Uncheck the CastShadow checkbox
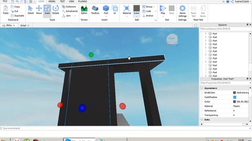This screenshot has height=141, width=252. coord(235,97)
